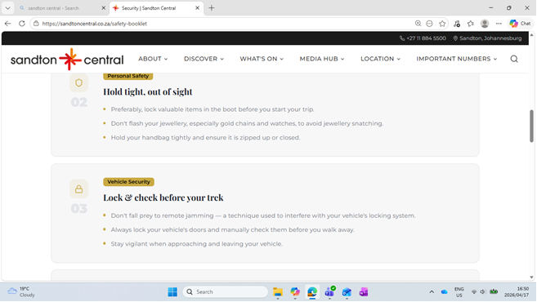
Task: Click the handbag tightly bullet text
Action: click(x=205, y=137)
